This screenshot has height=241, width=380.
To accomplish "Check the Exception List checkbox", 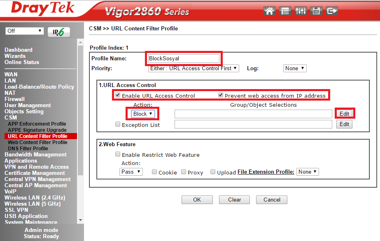I will click(x=118, y=124).
